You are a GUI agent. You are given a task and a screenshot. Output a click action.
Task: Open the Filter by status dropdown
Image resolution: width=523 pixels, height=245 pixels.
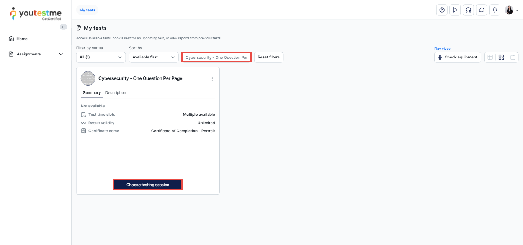coord(101,57)
